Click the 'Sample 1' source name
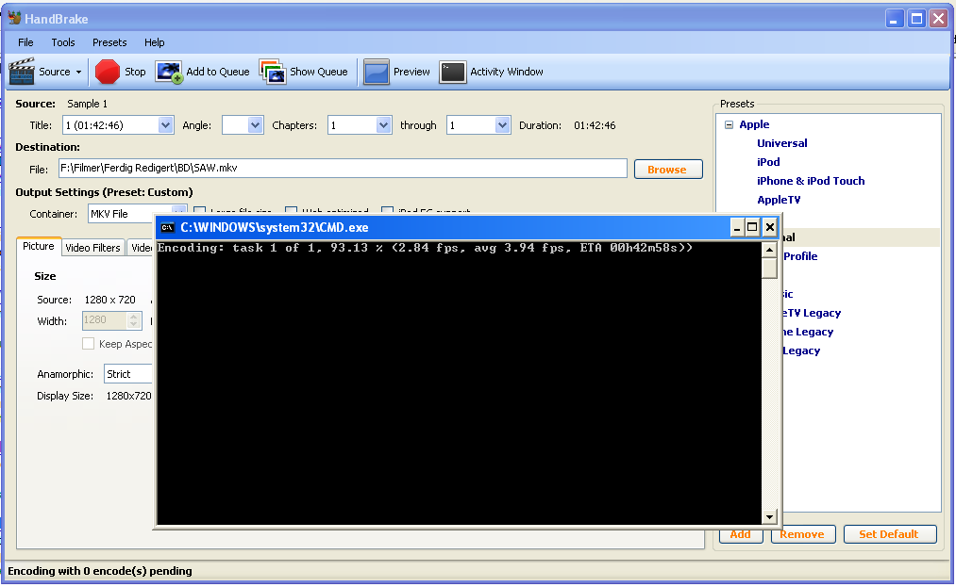956x587 pixels. (x=87, y=105)
